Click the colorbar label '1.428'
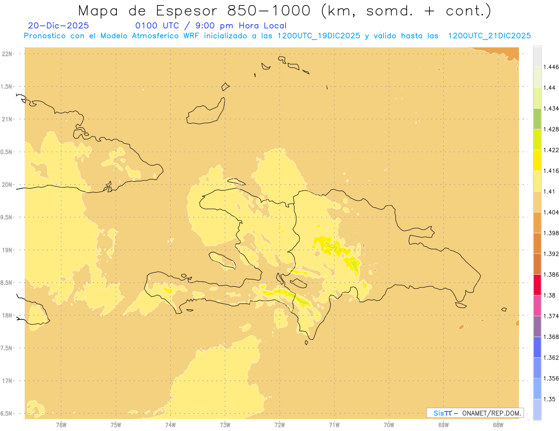 point(551,129)
